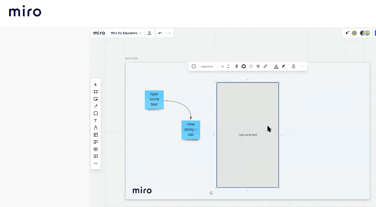Toggle bold formatting
The image size is (376, 207).
click(x=237, y=66)
